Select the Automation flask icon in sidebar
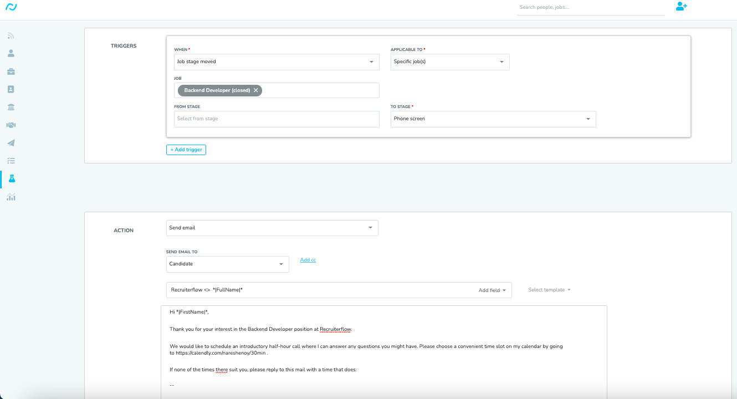The width and height of the screenshot is (737, 399). pyautogui.click(x=11, y=178)
